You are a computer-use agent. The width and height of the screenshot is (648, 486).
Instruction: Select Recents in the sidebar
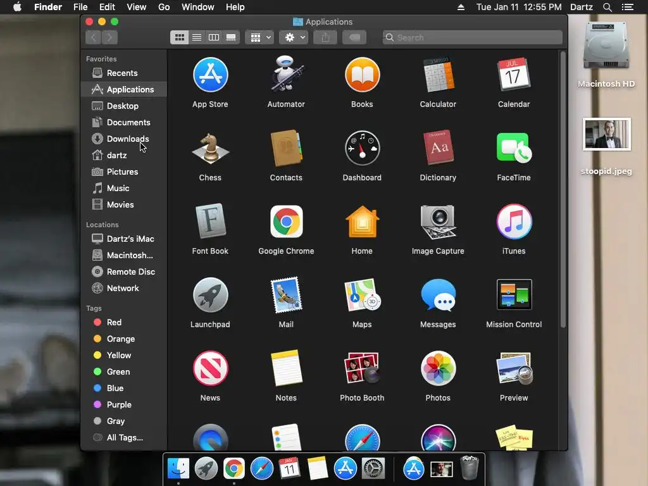pos(124,73)
